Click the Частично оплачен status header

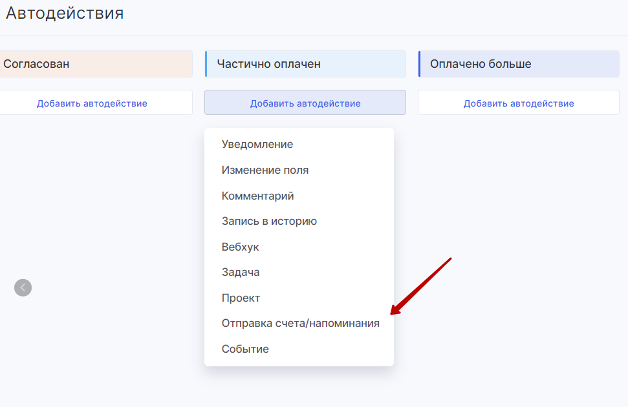[305, 64]
